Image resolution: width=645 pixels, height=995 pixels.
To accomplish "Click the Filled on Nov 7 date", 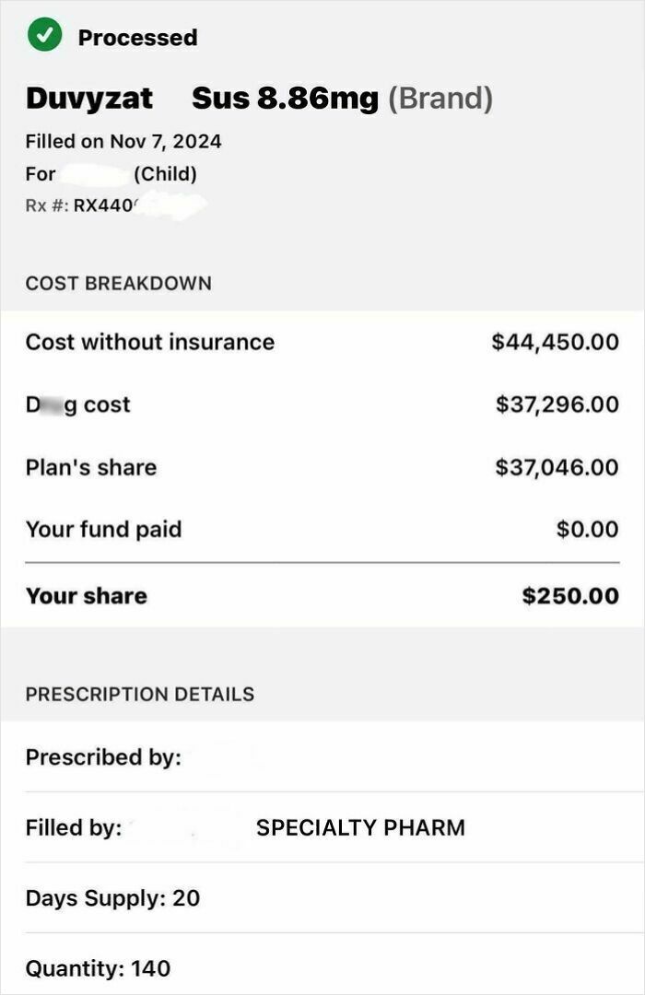I will (124, 142).
